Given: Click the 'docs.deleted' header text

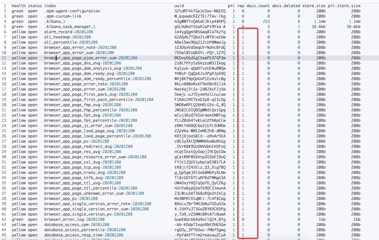Looking at the screenshot, I should coord(286,6).
